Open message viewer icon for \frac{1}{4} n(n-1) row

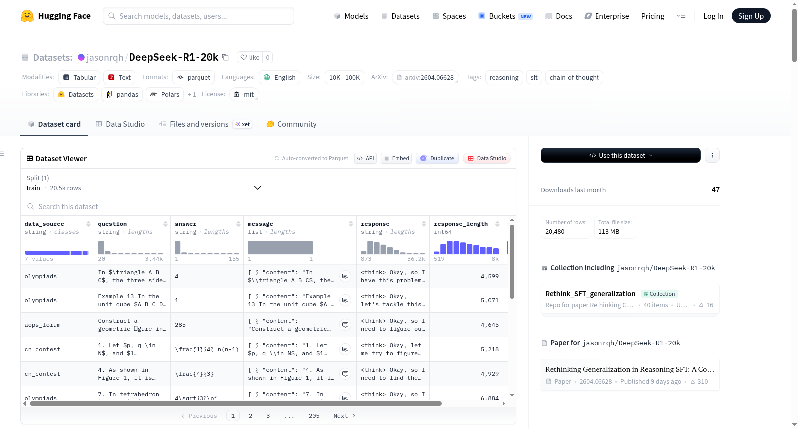click(x=345, y=349)
